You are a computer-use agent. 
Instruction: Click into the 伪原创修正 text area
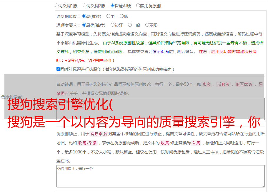coord(161,176)
